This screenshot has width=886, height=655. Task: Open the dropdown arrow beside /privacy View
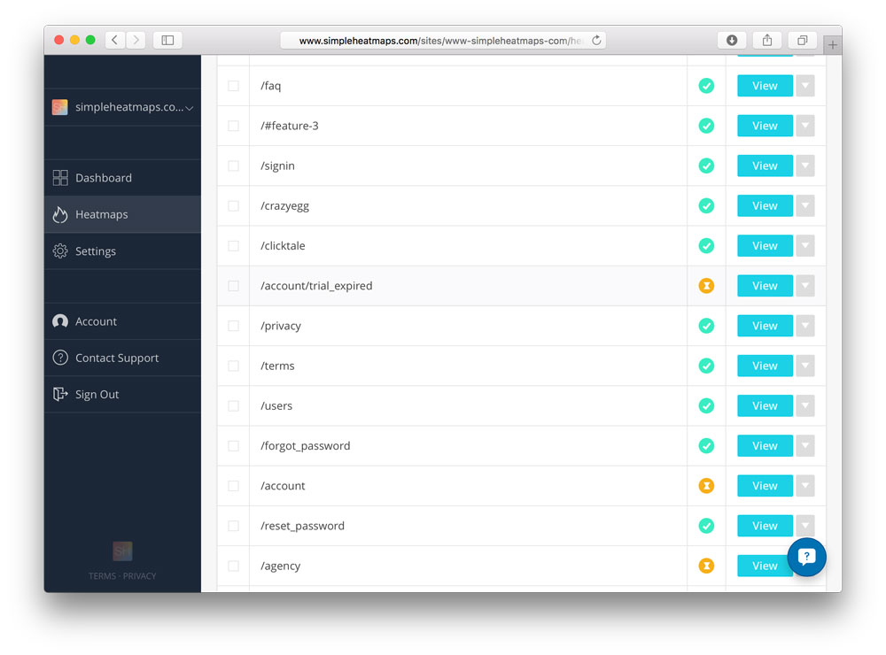(805, 326)
